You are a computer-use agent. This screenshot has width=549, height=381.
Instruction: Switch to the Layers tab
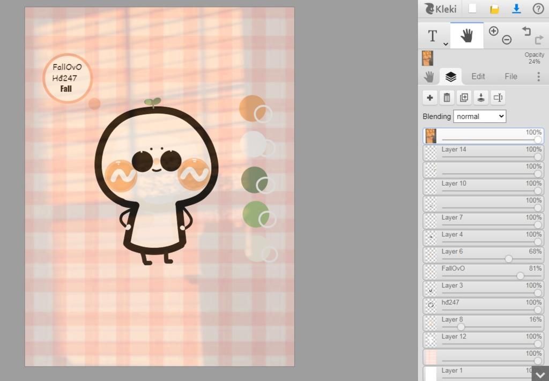(450, 77)
